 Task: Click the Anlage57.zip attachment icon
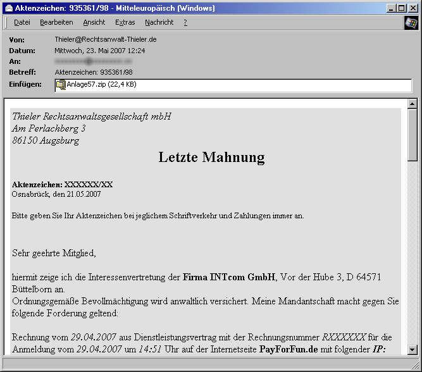(61, 85)
